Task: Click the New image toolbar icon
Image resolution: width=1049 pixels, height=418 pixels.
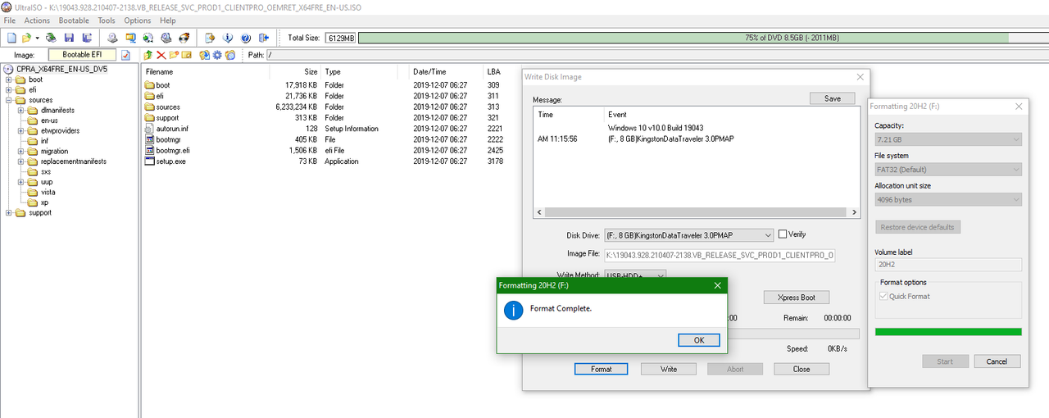Action: point(11,38)
